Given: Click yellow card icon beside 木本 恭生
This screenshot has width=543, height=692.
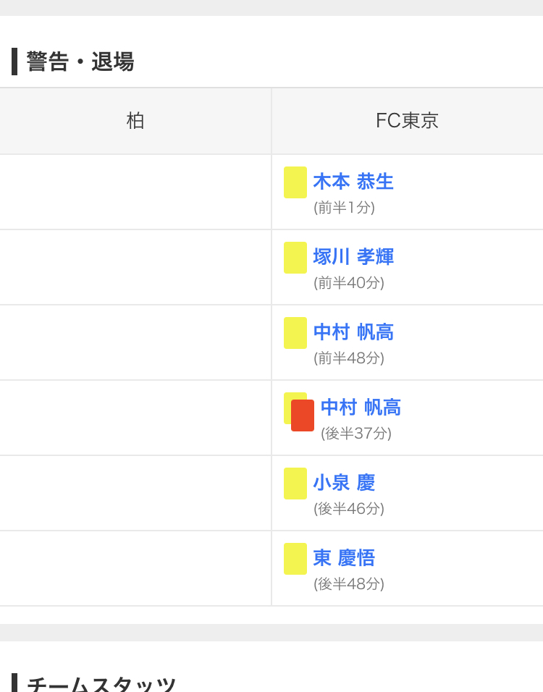Looking at the screenshot, I should coord(295,182).
